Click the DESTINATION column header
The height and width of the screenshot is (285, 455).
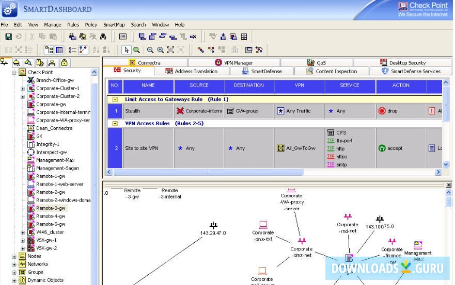point(249,86)
